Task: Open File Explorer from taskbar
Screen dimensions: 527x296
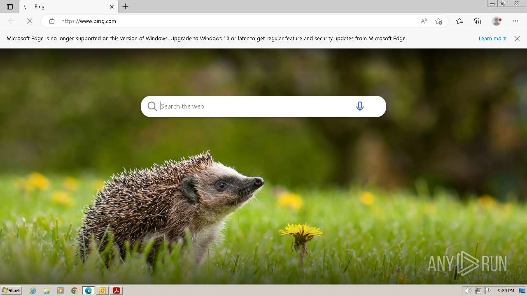Action: point(47,291)
